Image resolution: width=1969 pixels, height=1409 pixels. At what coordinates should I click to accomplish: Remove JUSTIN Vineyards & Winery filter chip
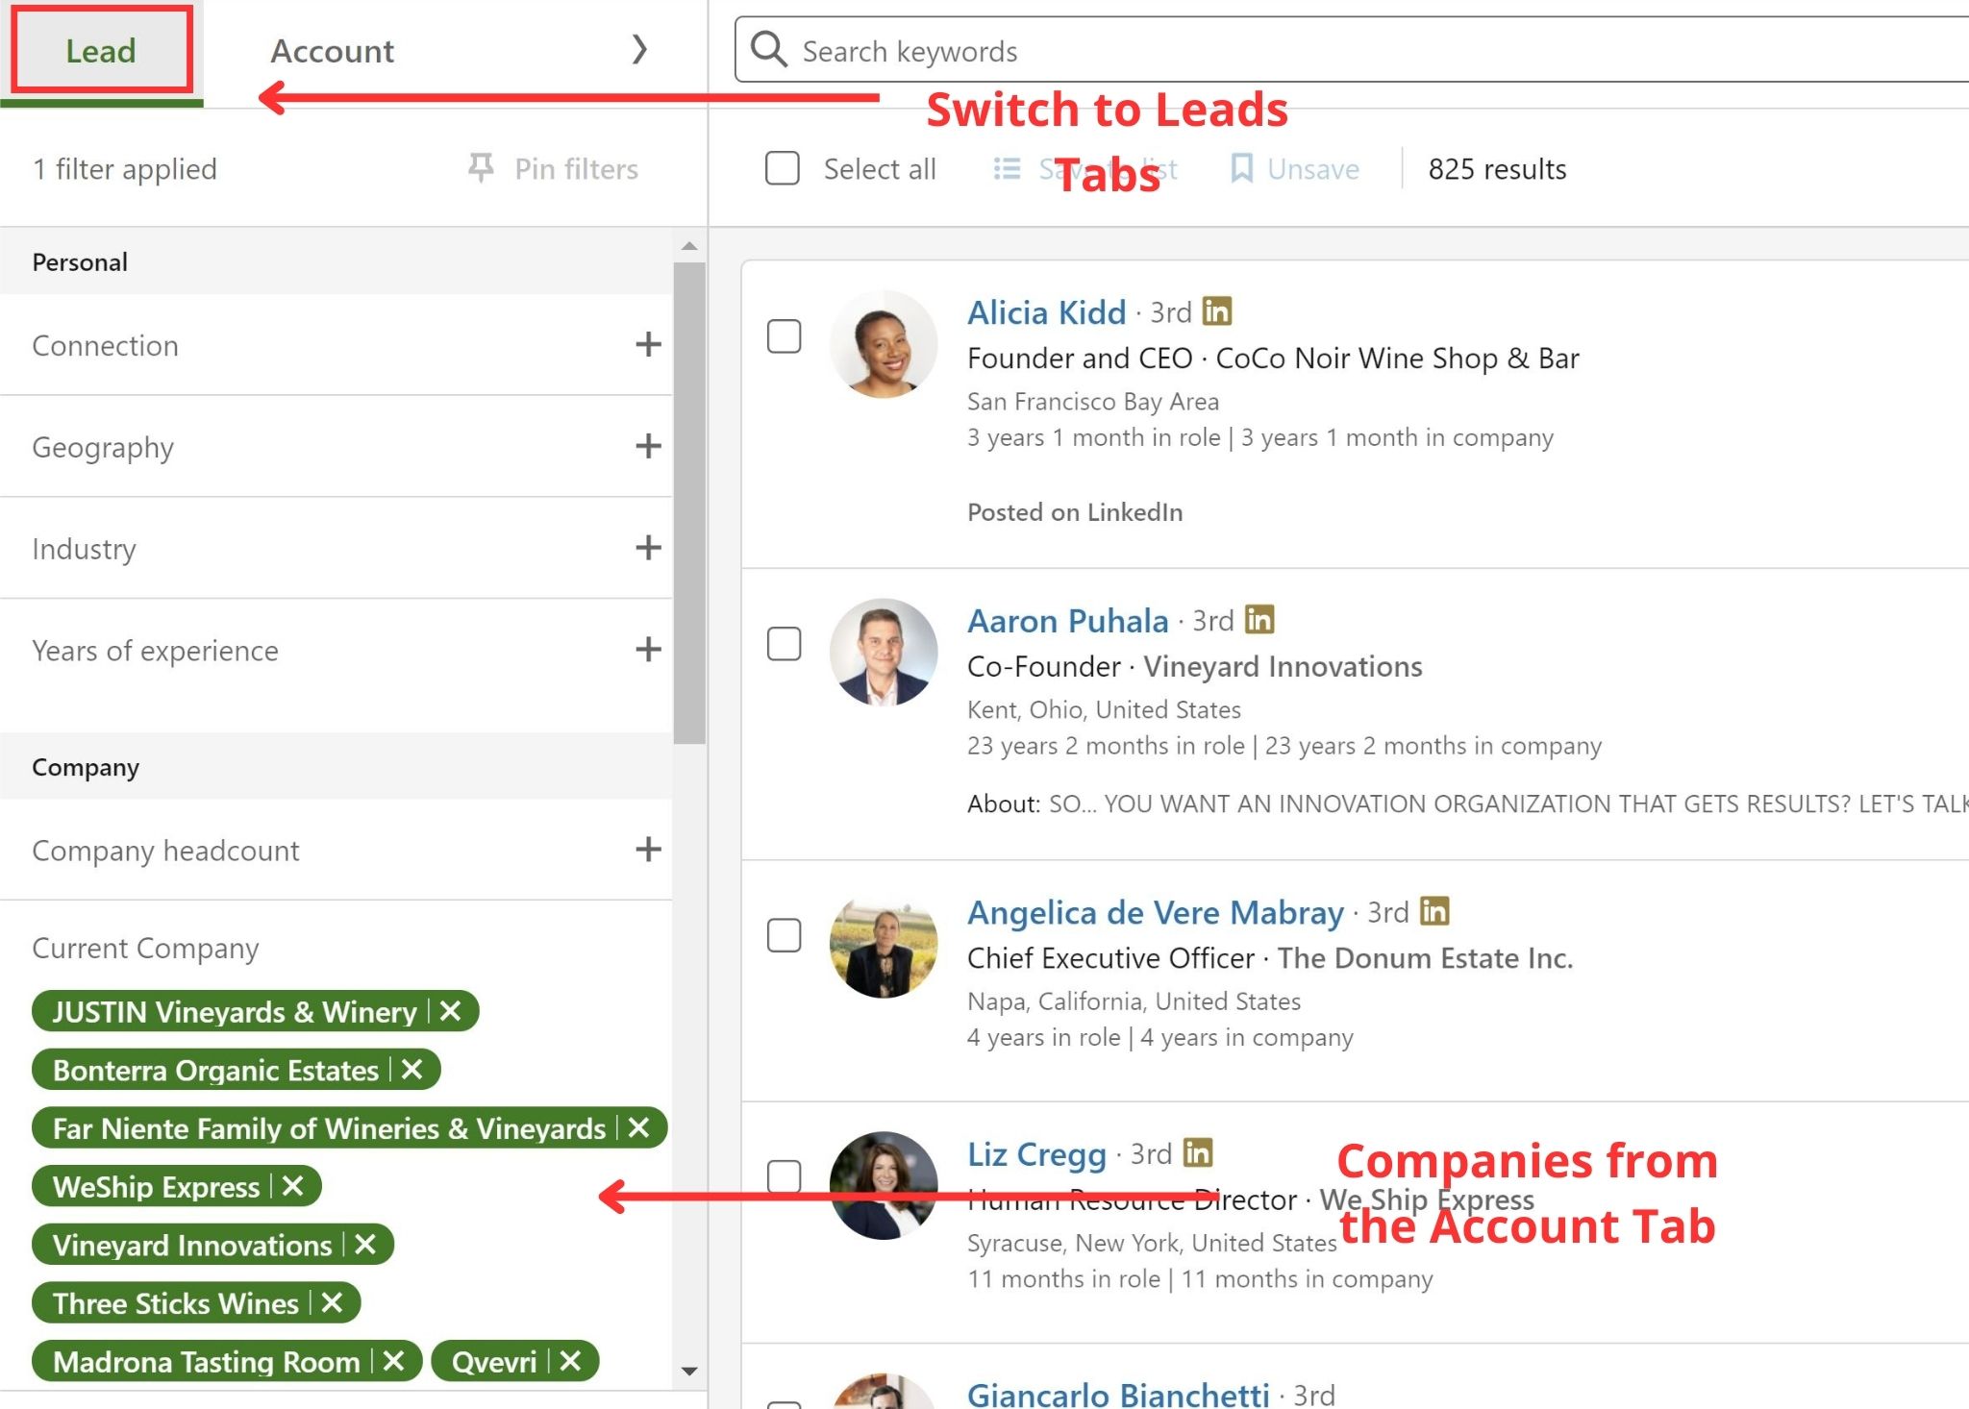[x=450, y=1011]
